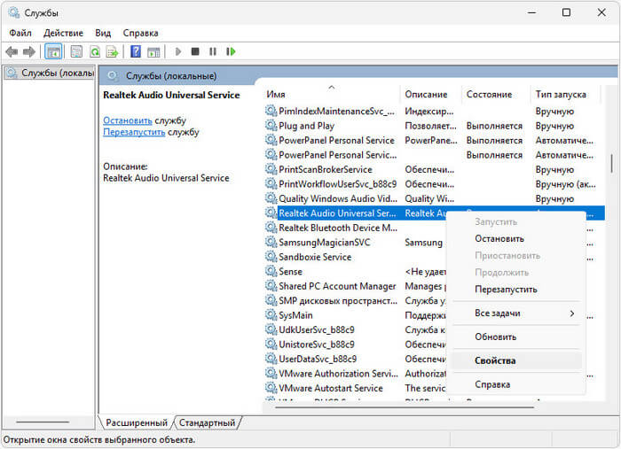
Task: Expand the 'Все задачи' submenu
Action: [x=523, y=314]
